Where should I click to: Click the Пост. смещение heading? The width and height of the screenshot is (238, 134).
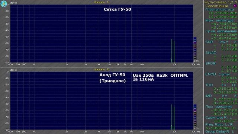[x=219, y=107]
